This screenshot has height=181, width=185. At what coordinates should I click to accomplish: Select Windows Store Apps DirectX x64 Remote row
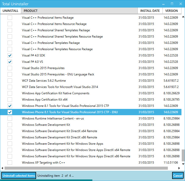coord(91,150)
